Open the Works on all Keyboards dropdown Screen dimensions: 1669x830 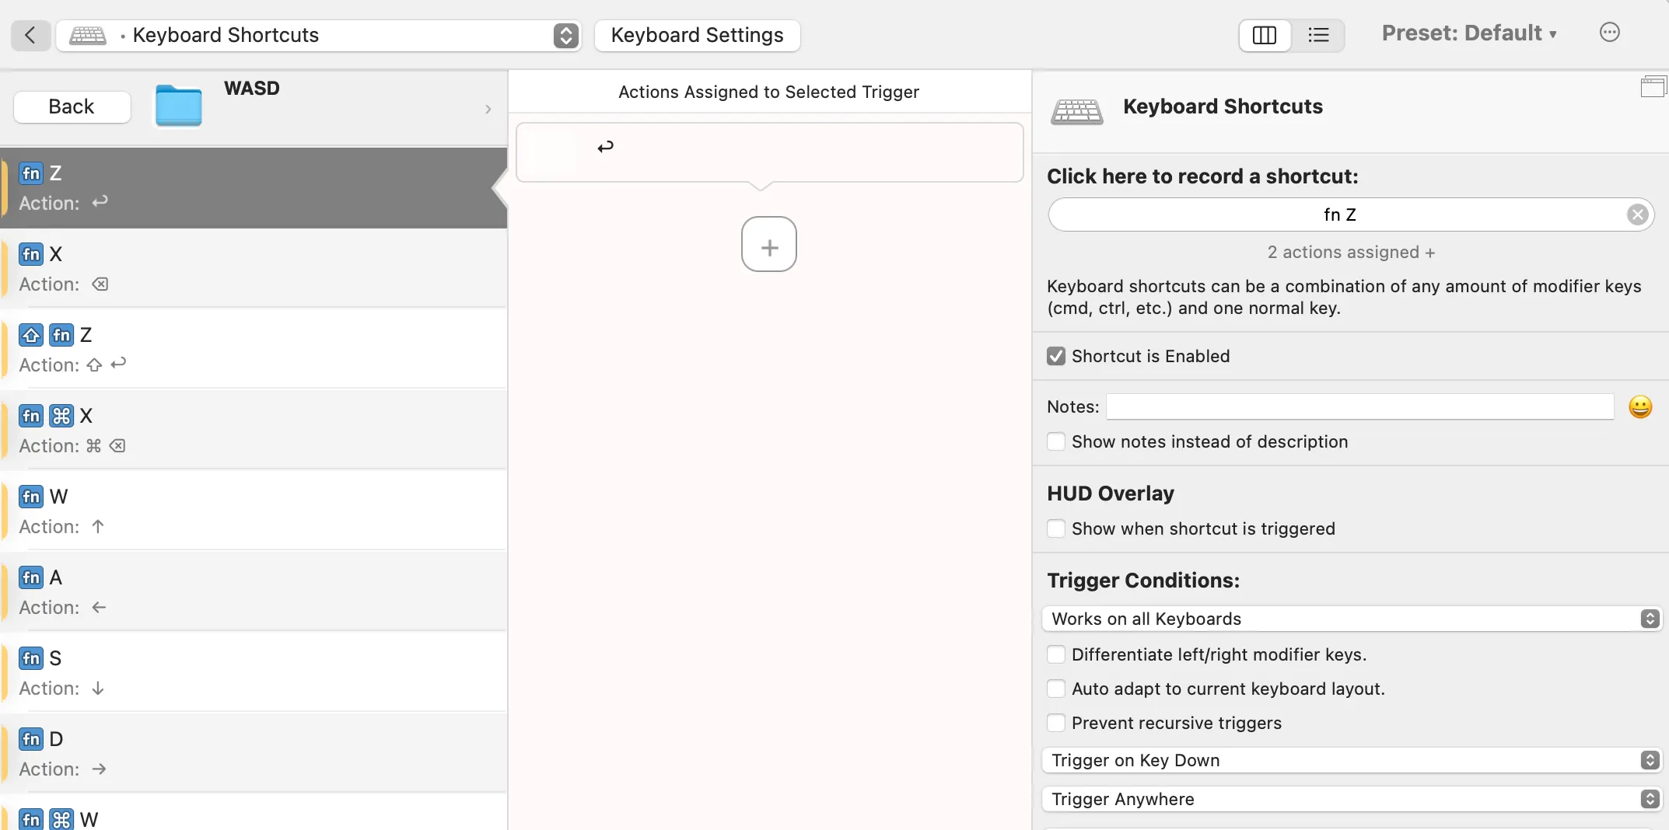tap(1351, 619)
